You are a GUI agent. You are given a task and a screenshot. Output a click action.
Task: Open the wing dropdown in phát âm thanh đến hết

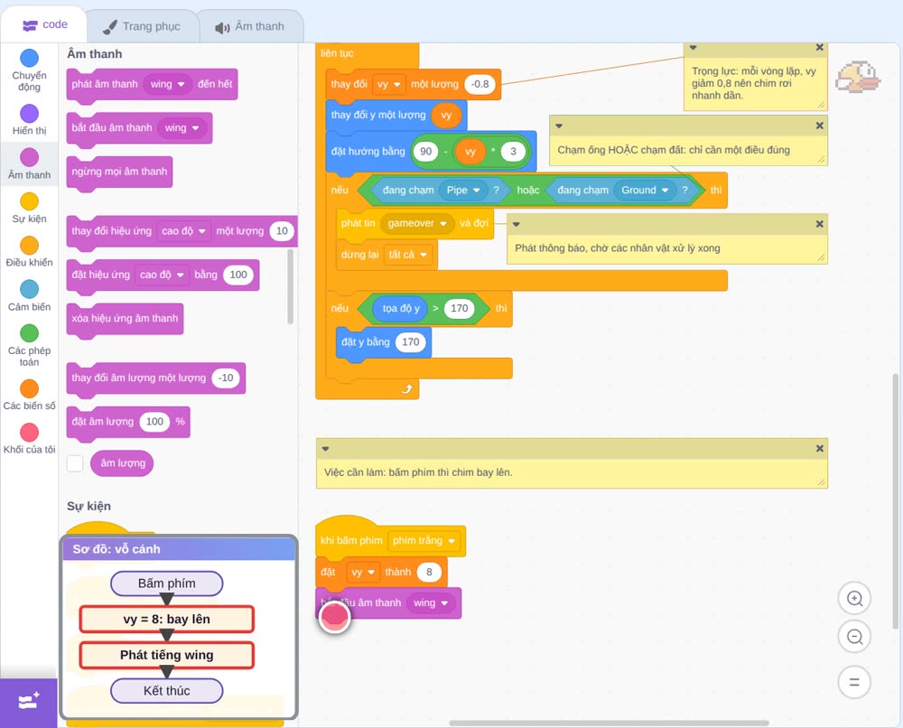167,84
